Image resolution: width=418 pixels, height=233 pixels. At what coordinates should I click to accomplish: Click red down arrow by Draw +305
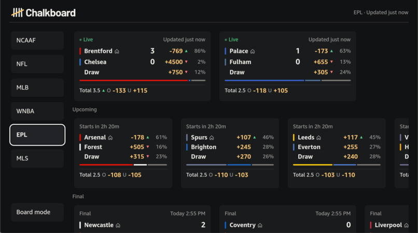331,72
